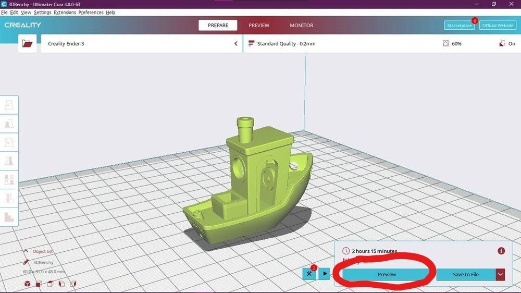This screenshot has height=293, width=521.
Task: Click the Creality logo
Action: [x=22, y=25]
